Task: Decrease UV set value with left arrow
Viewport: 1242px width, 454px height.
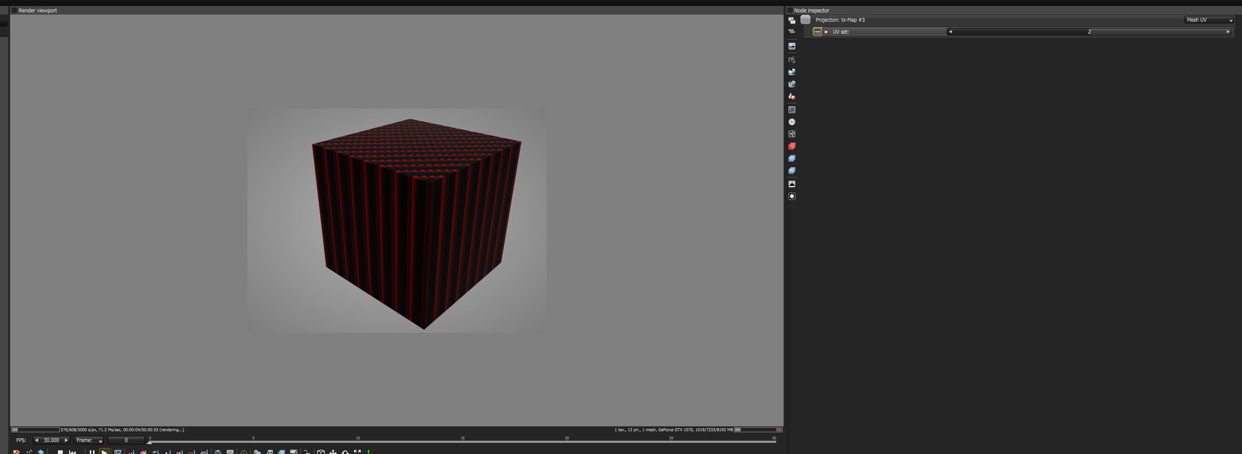Action: 950,32
